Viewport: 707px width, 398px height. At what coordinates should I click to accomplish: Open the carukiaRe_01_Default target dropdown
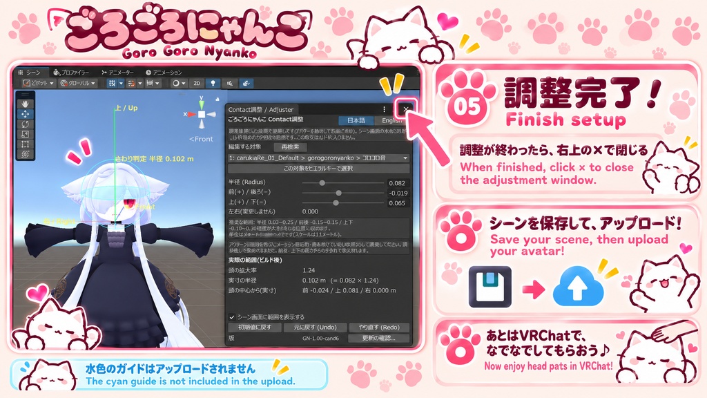click(x=319, y=158)
